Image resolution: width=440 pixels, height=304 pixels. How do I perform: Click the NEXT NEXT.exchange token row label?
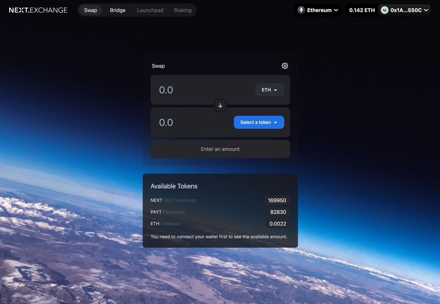(x=173, y=200)
